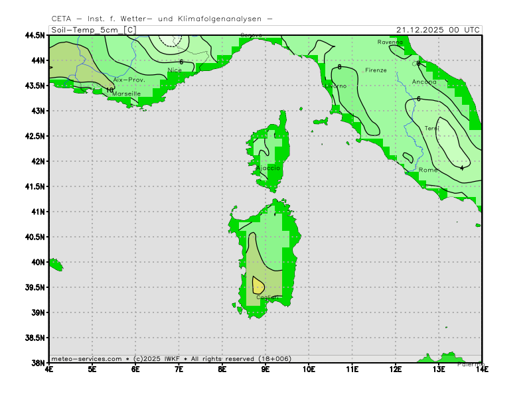Click the 41N latitude axis label
531x398 pixels.
(38, 212)
